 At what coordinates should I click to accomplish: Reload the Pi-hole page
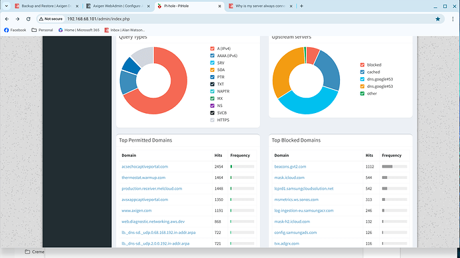(x=28, y=19)
